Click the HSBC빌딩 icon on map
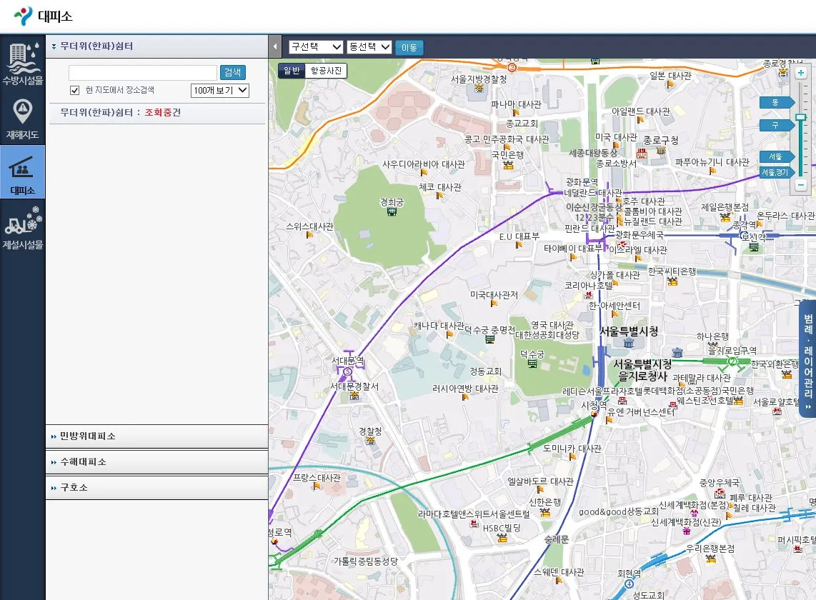 click(502, 538)
